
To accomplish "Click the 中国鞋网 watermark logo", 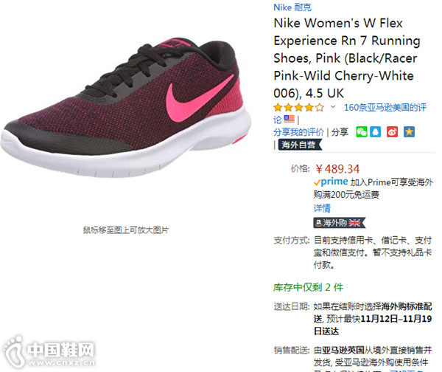I will click(x=49, y=352).
